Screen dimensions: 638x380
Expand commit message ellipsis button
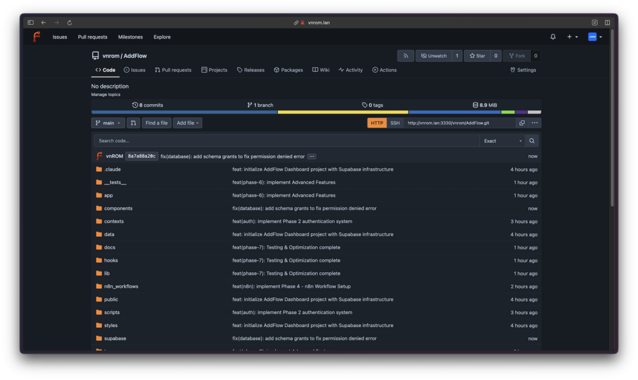coord(312,156)
